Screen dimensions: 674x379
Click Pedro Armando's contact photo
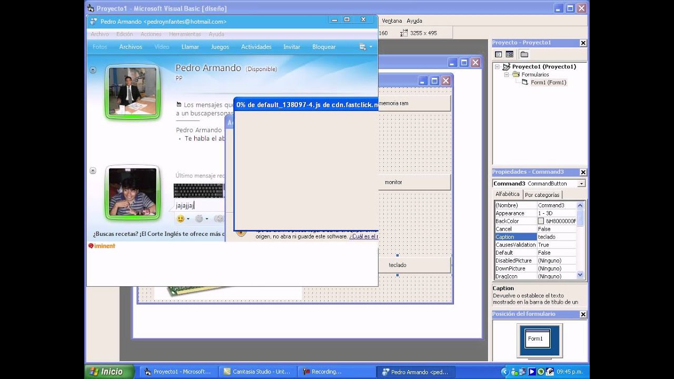[x=132, y=91]
